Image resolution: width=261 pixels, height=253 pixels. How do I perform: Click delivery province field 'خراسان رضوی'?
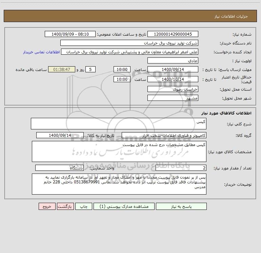click(173, 89)
